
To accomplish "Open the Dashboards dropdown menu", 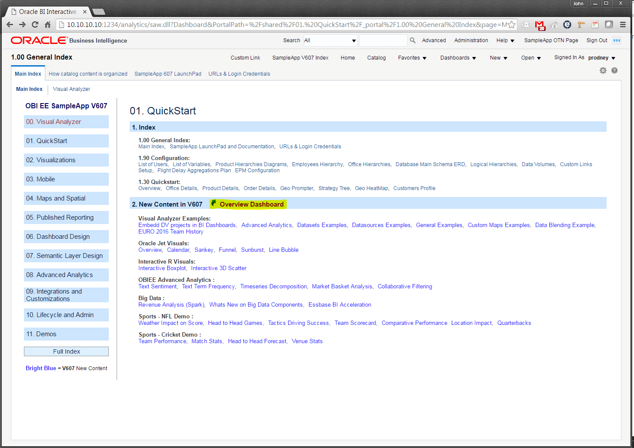I will point(458,58).
